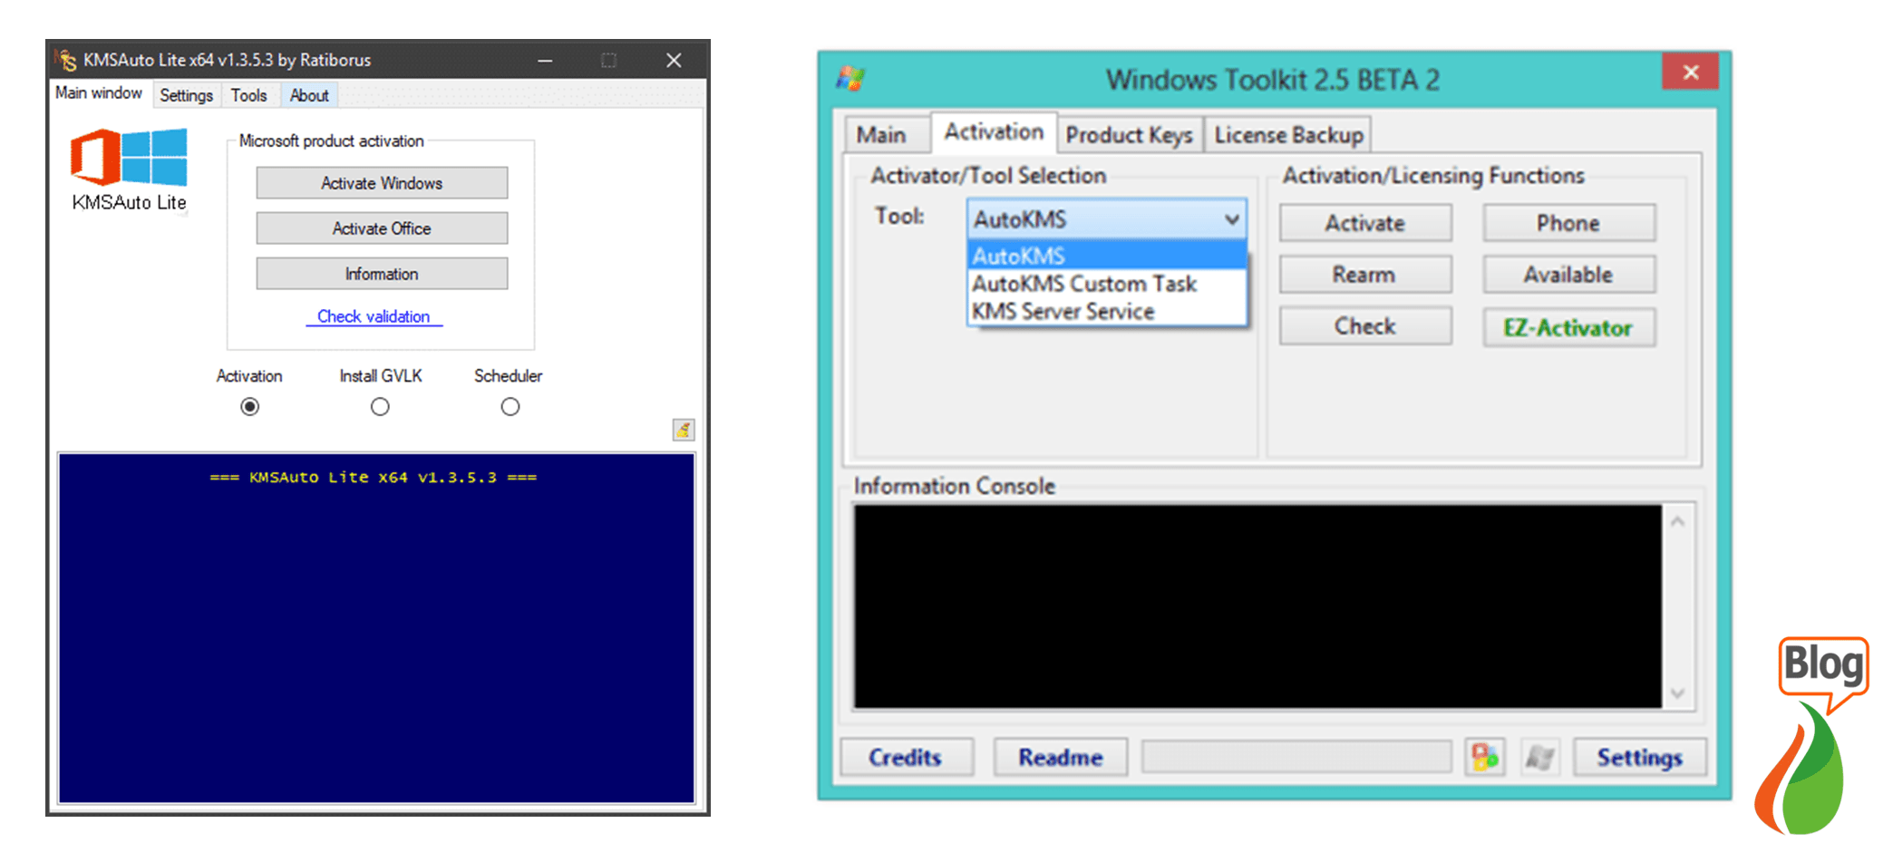Select the Install GVLK radio button
1893x862 pixels.
tap(380, 407)
